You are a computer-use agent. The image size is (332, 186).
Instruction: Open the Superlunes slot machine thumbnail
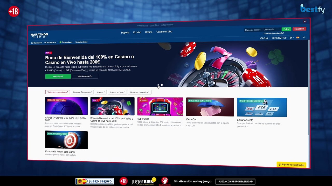160,106
